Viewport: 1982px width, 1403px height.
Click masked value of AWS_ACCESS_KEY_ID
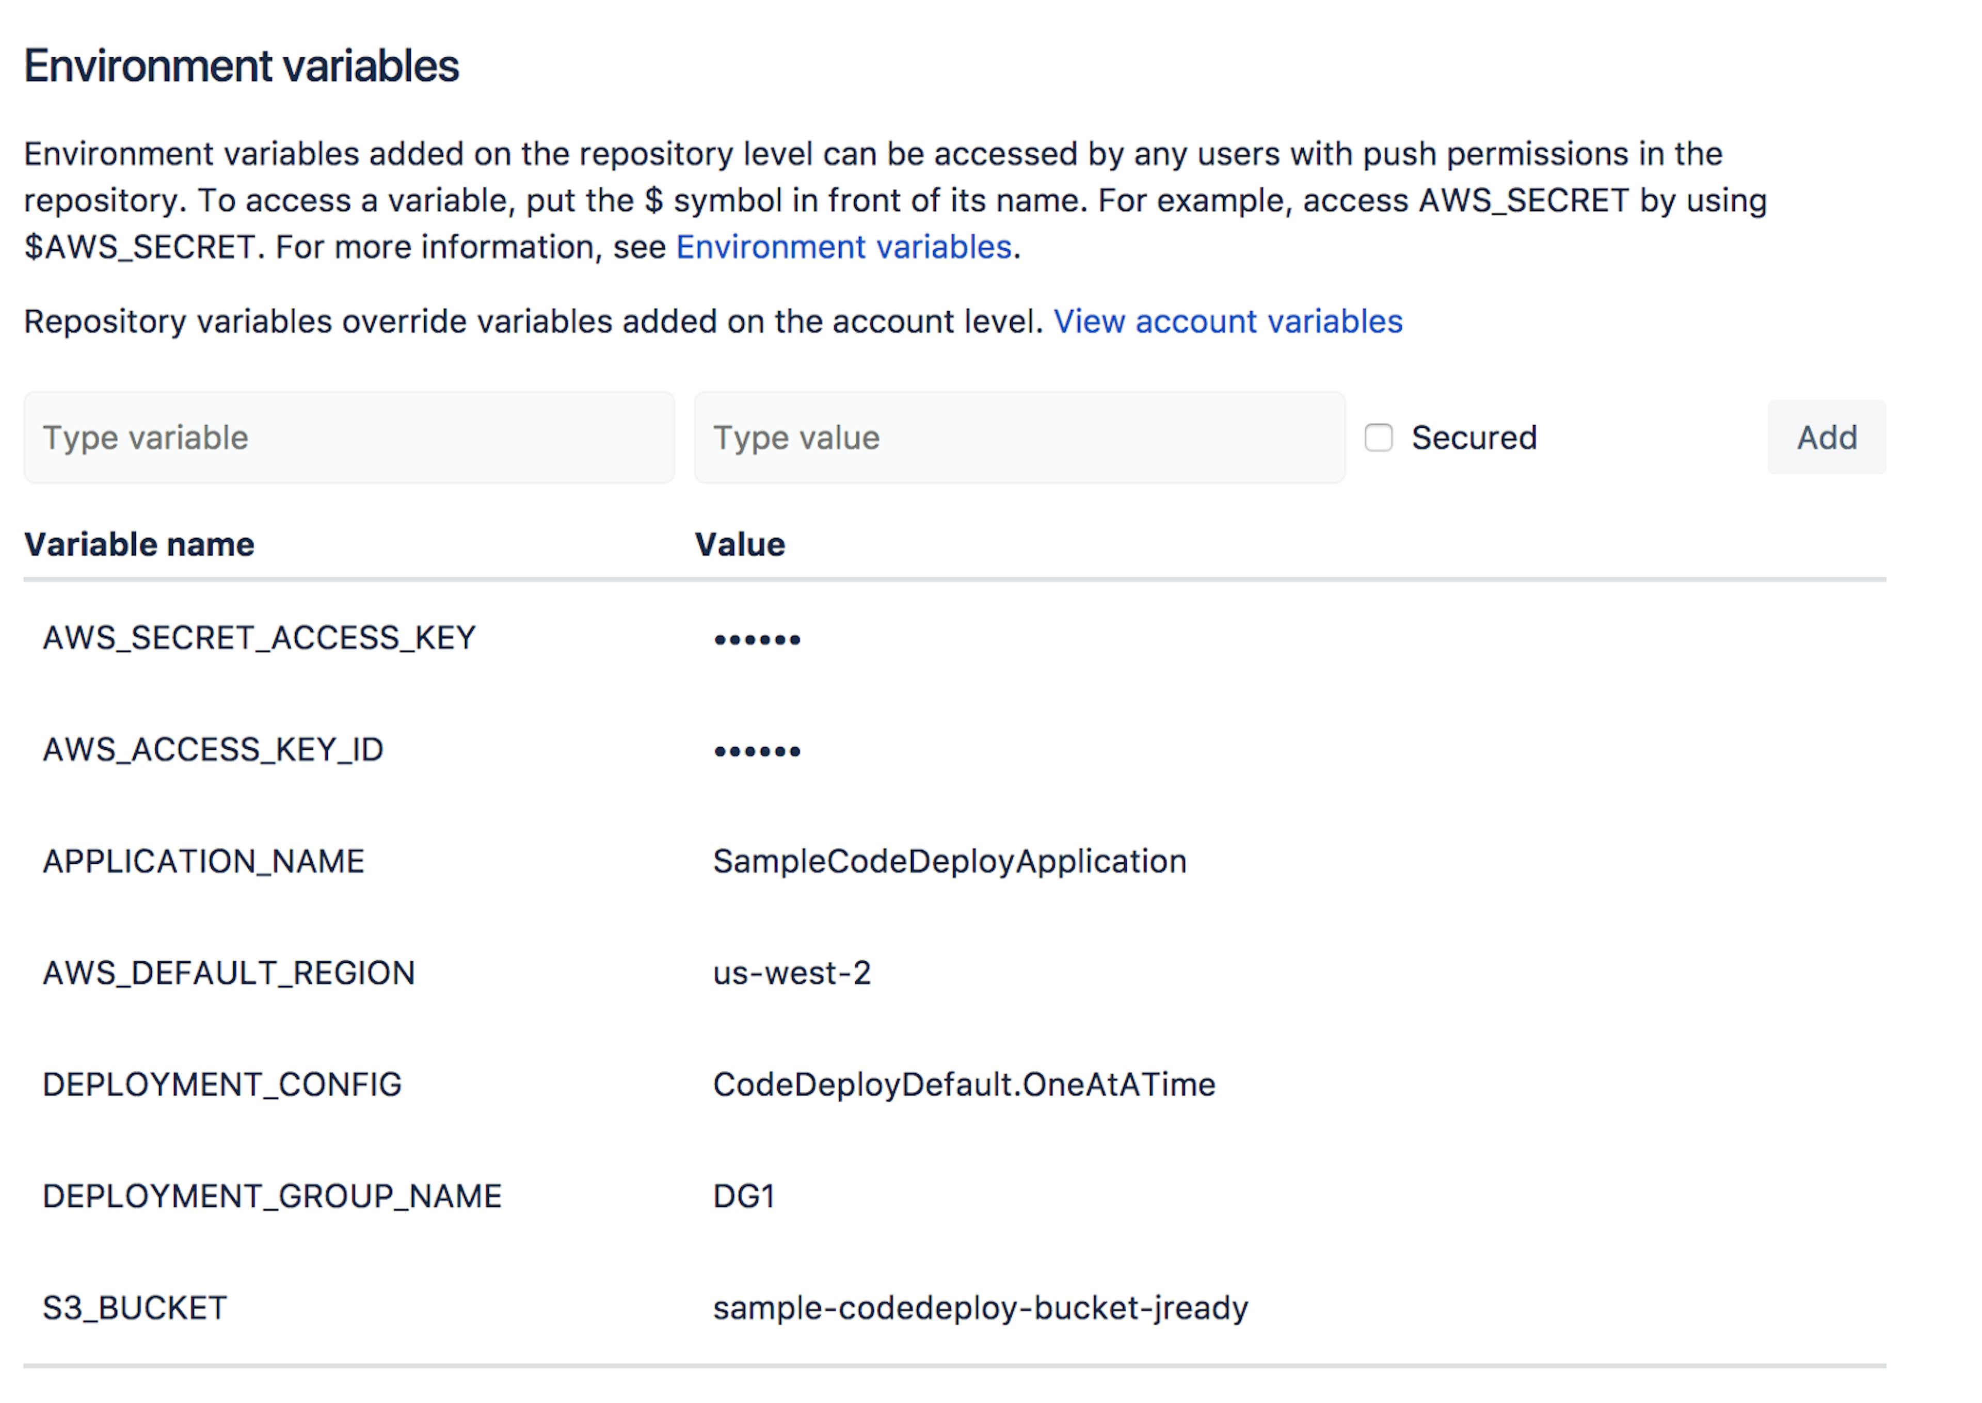click(x=757, y=751)
